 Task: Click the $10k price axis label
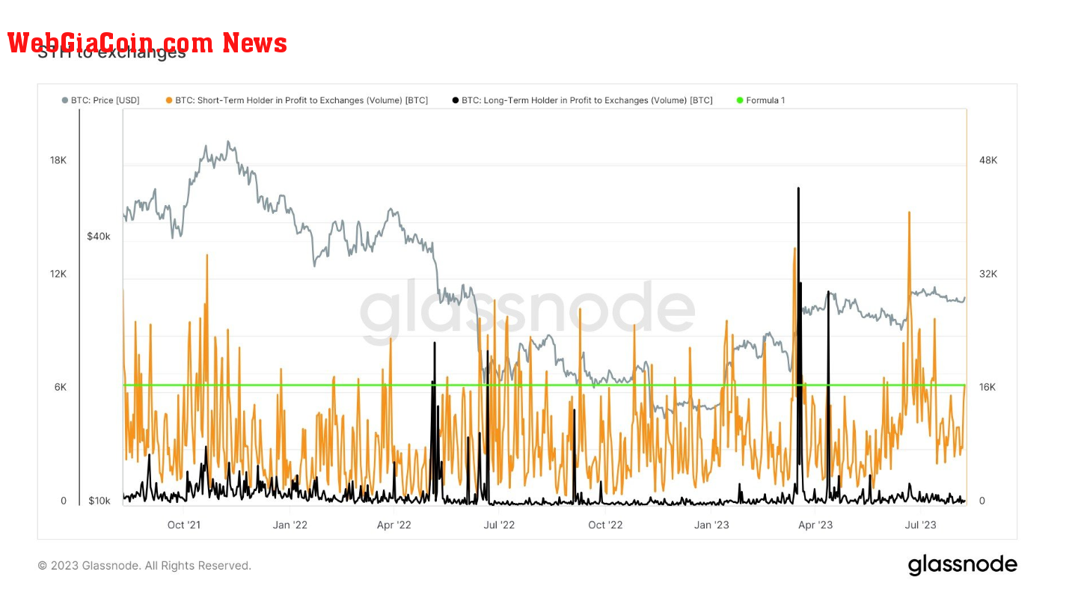[99, 501]
